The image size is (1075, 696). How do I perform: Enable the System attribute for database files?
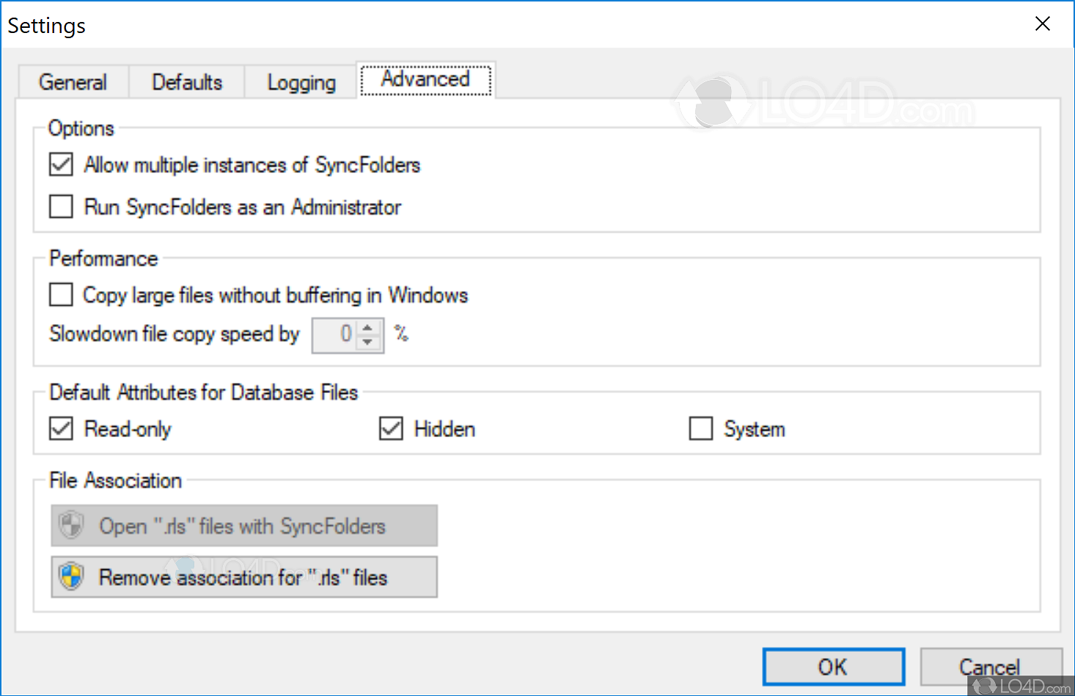tap(700, 428)
